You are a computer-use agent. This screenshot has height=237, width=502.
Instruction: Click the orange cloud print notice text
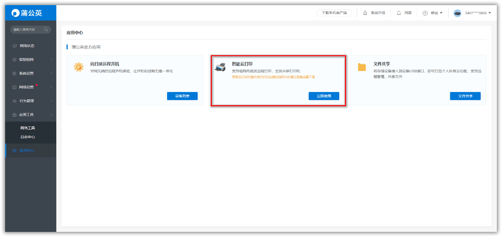point(274,77)
